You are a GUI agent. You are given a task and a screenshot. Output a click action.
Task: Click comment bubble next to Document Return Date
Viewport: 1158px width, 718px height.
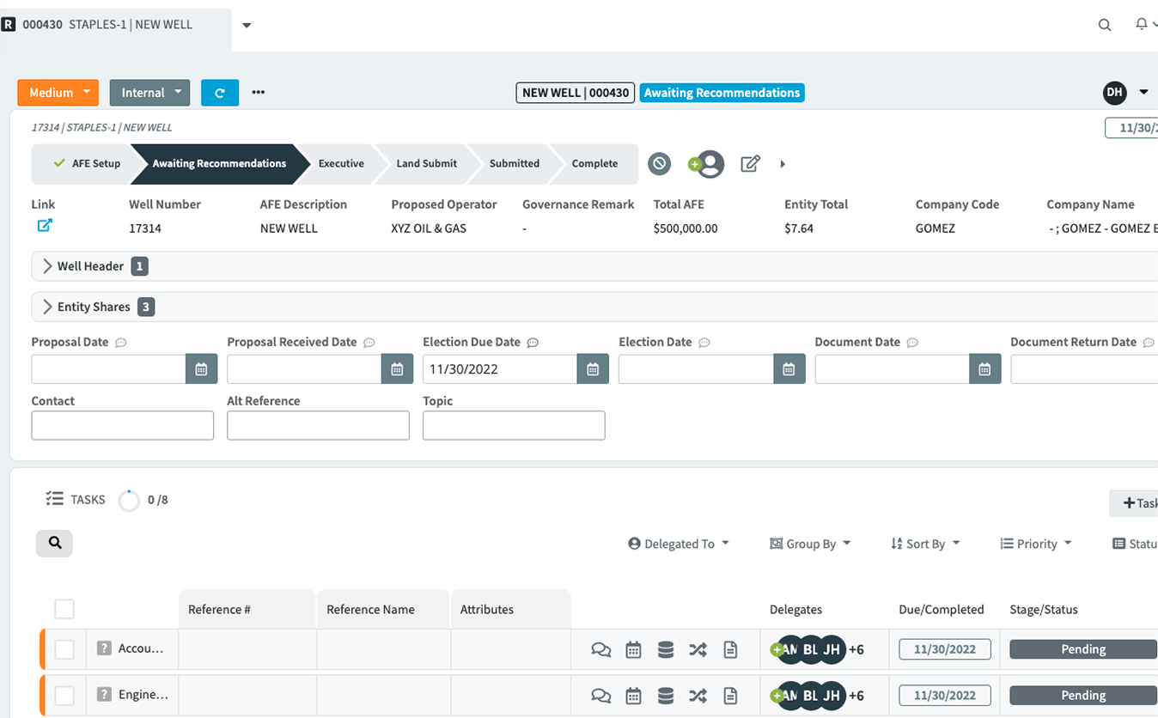click(1149, 343)
